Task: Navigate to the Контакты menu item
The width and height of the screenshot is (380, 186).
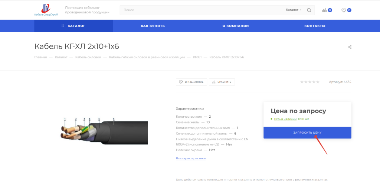Action: coord(315,26)
